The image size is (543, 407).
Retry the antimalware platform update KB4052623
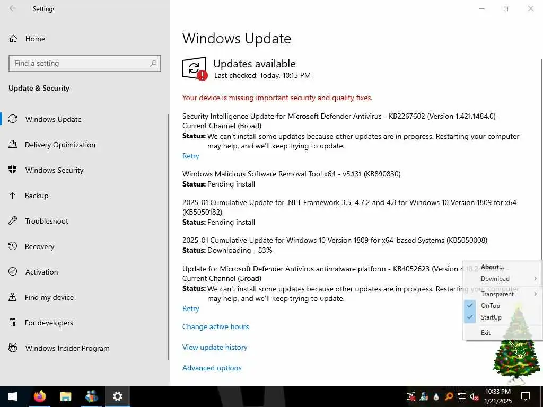coord(190,309)
